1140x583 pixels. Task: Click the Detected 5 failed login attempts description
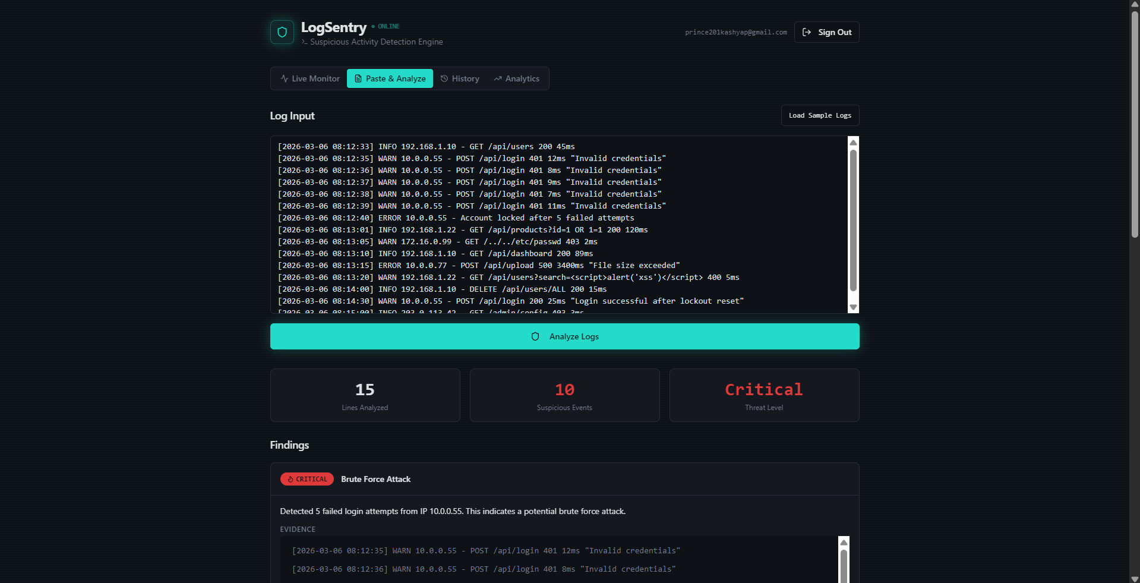453,511
